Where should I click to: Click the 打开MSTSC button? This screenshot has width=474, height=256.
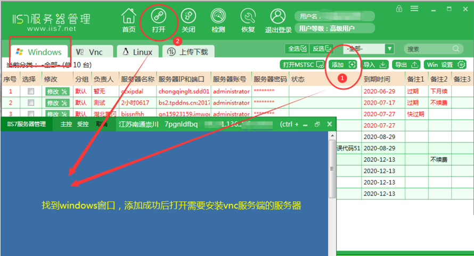point(303,65)
